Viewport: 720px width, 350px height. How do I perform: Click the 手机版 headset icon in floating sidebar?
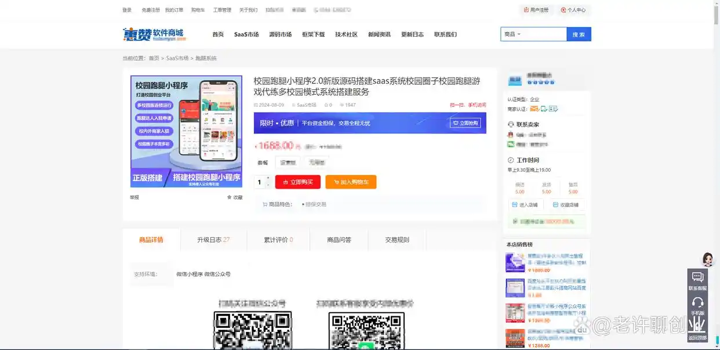[697, 302]
